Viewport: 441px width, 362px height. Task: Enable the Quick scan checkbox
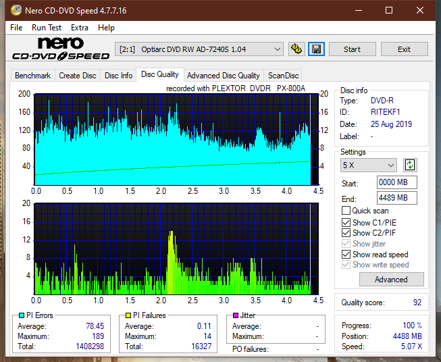[346, 211]
